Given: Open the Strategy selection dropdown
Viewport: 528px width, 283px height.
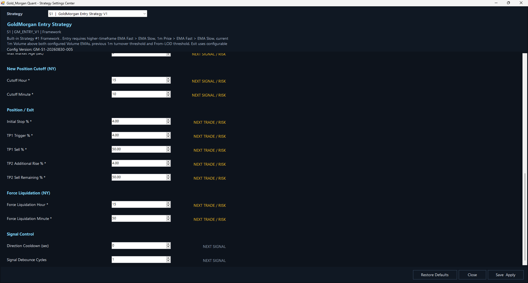Looking at the screenshot, I should click(98, 14).
